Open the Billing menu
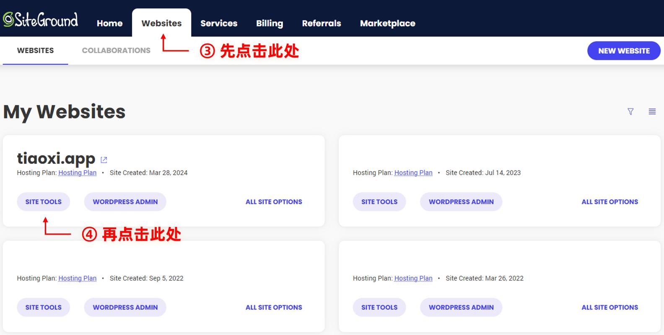Image resolution: width=664 pixels, height=335 pixels. (270, 23)
